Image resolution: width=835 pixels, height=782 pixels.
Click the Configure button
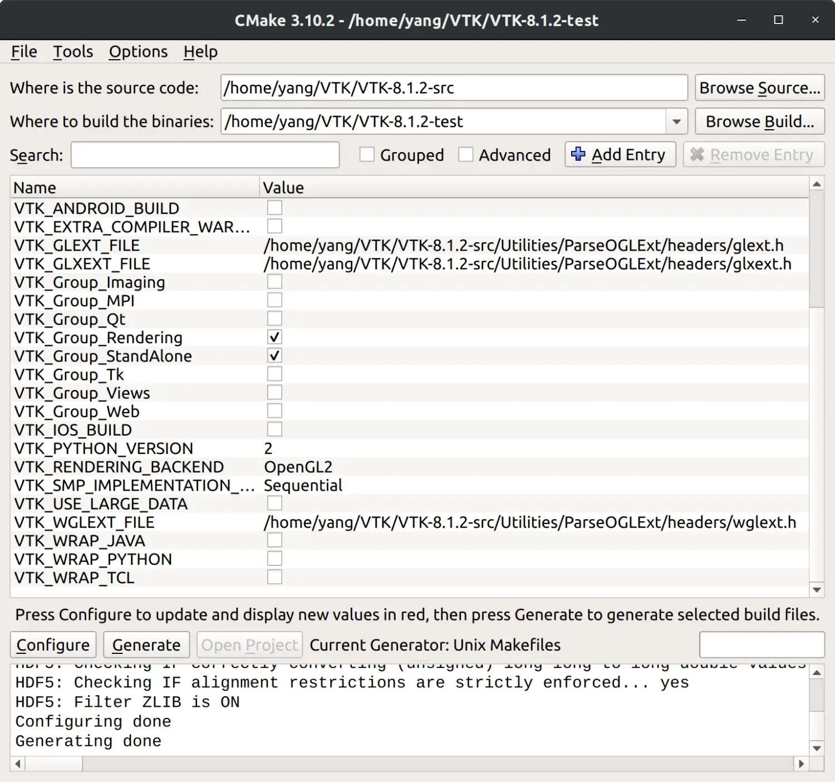point(53,644)
